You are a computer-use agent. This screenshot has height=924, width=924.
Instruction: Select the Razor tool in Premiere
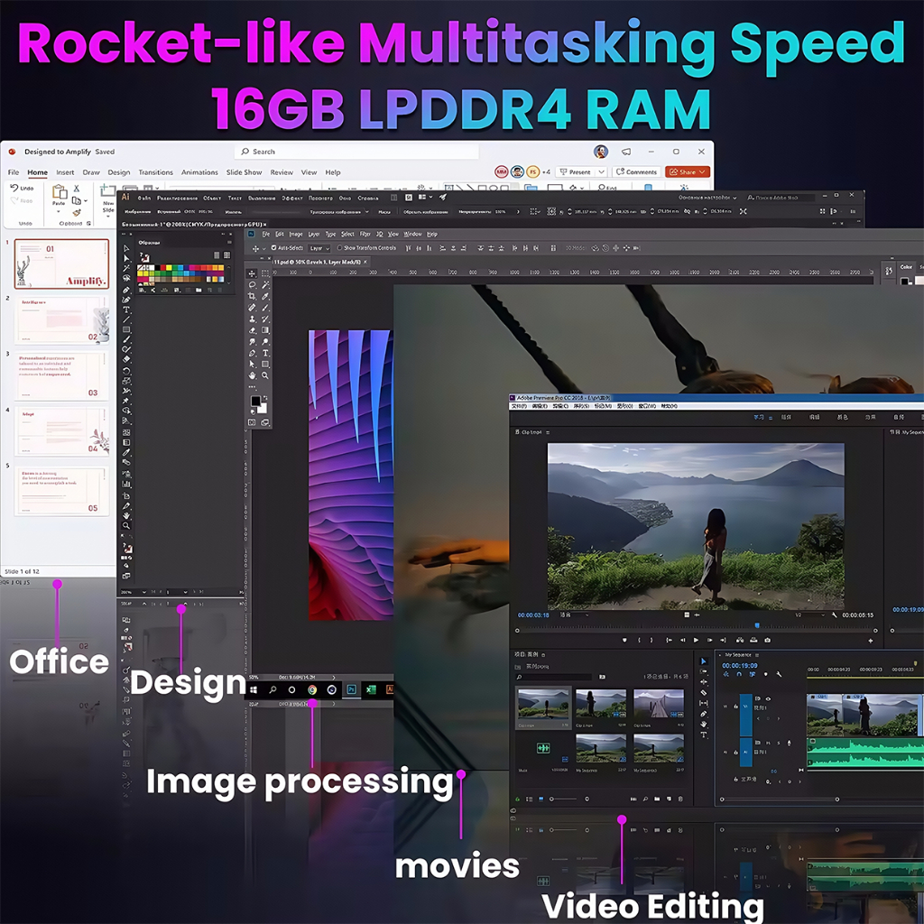point(704,693)
